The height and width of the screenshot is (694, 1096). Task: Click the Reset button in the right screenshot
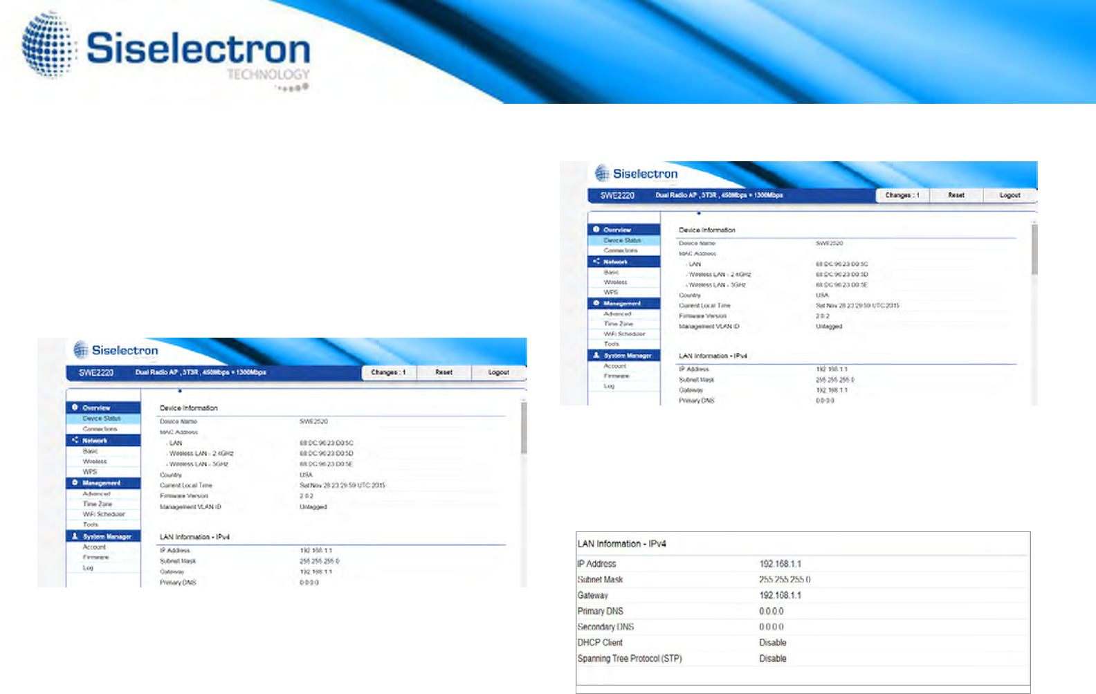956,195
